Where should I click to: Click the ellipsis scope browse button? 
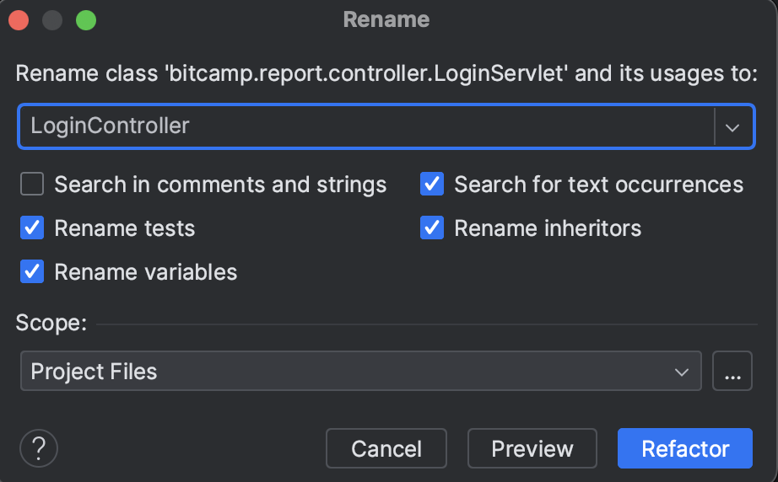[x=732, y=371]
